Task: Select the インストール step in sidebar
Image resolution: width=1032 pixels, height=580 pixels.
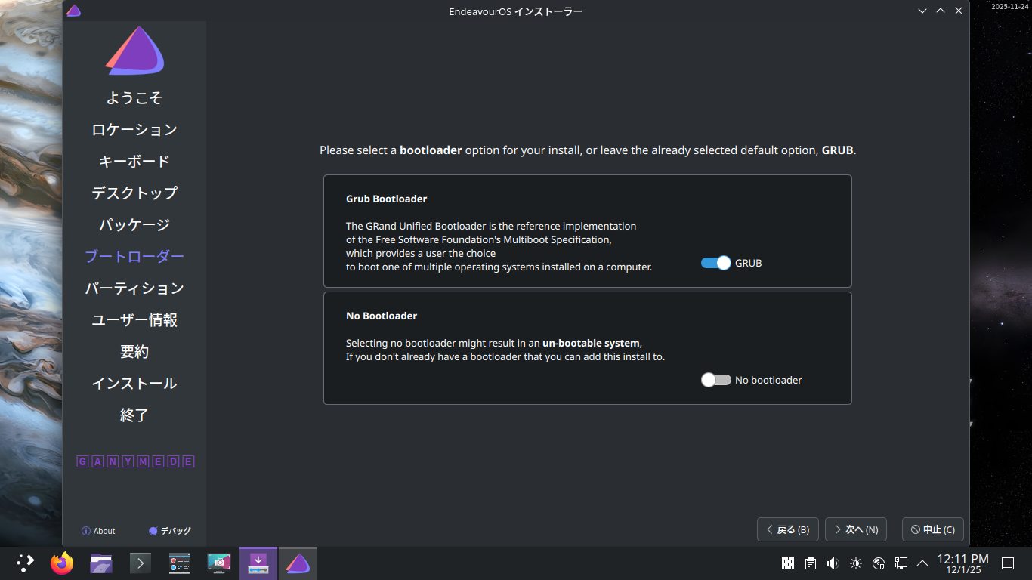Action: 134,384
